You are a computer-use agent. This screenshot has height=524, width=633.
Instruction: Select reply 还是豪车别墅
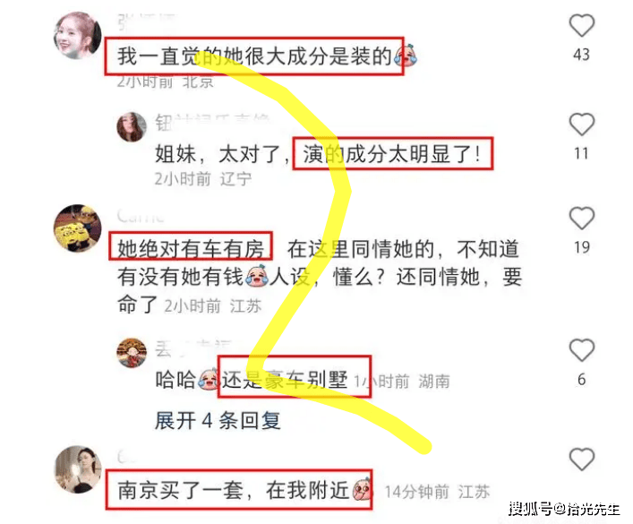point(285,380)
